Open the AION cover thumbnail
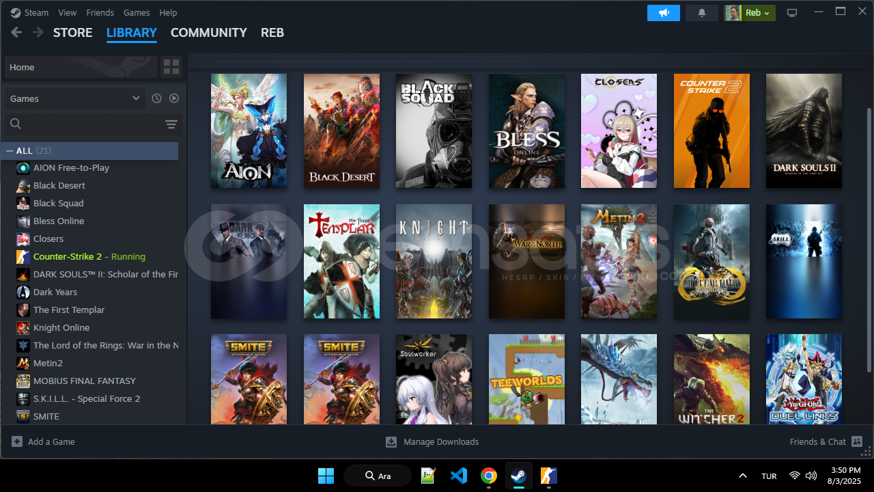 point(249,131)
